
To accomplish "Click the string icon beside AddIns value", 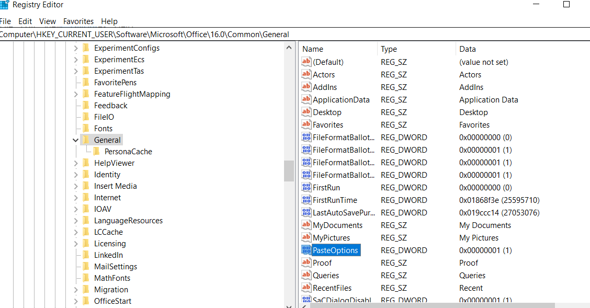I will pos(307,87).
